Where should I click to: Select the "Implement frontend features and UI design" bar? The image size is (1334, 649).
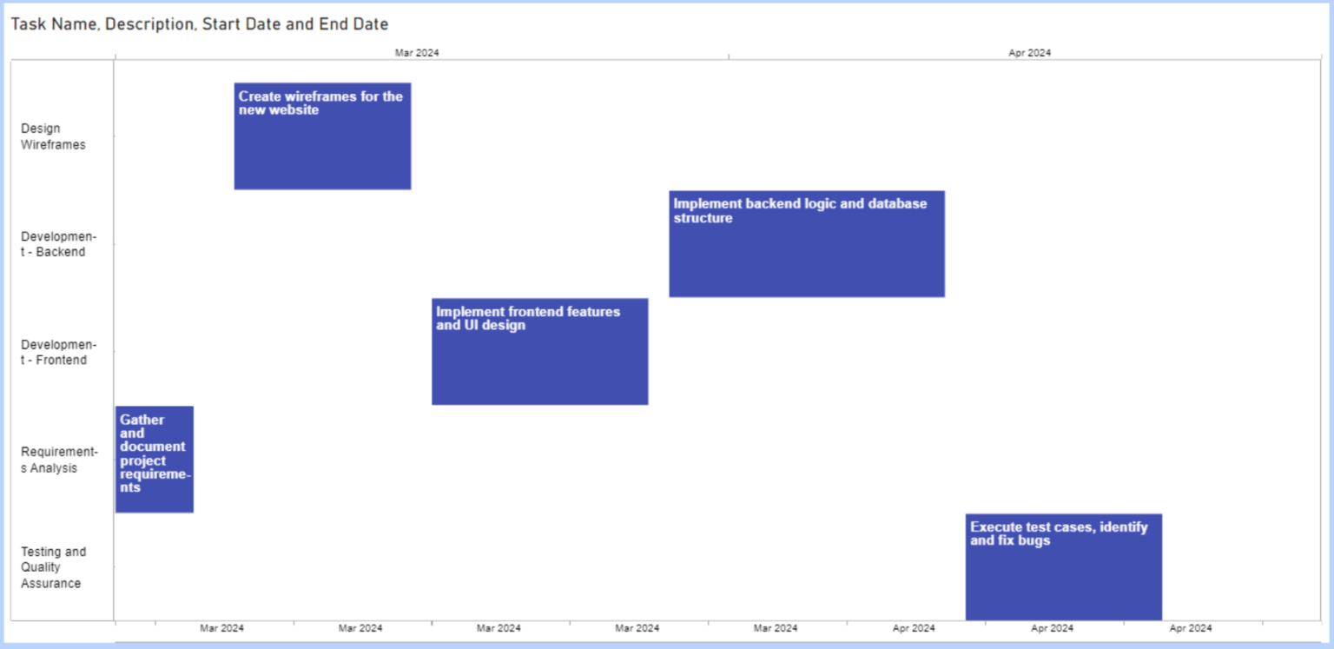point(538,351)
